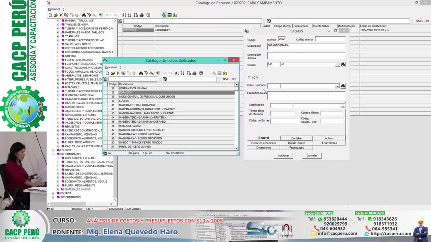Click delete X icon in Indices Unificados toolbar

(x=118, y=73)
